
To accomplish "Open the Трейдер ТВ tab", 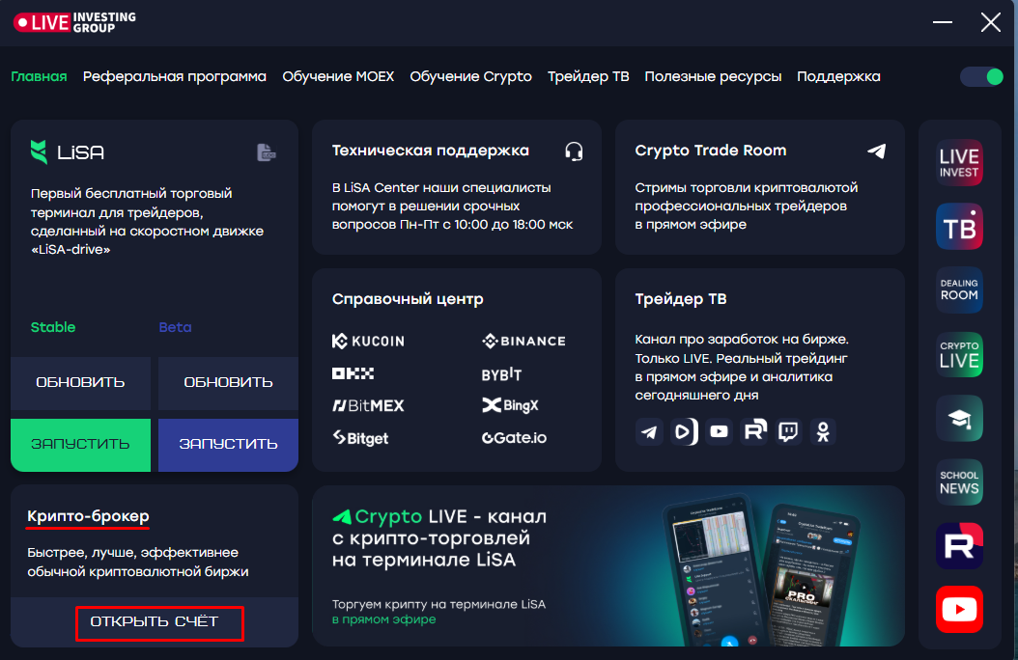I will click(x=588, y=76).
